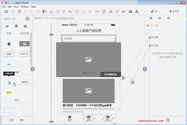Click the circular dot icon atop right panel
Viewport: 187px width, 125px height.
[x=151, y=18]
